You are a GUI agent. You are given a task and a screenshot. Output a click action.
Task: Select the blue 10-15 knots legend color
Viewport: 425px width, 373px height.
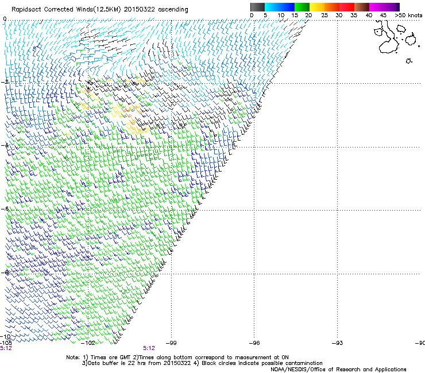[x=286, y=7]
